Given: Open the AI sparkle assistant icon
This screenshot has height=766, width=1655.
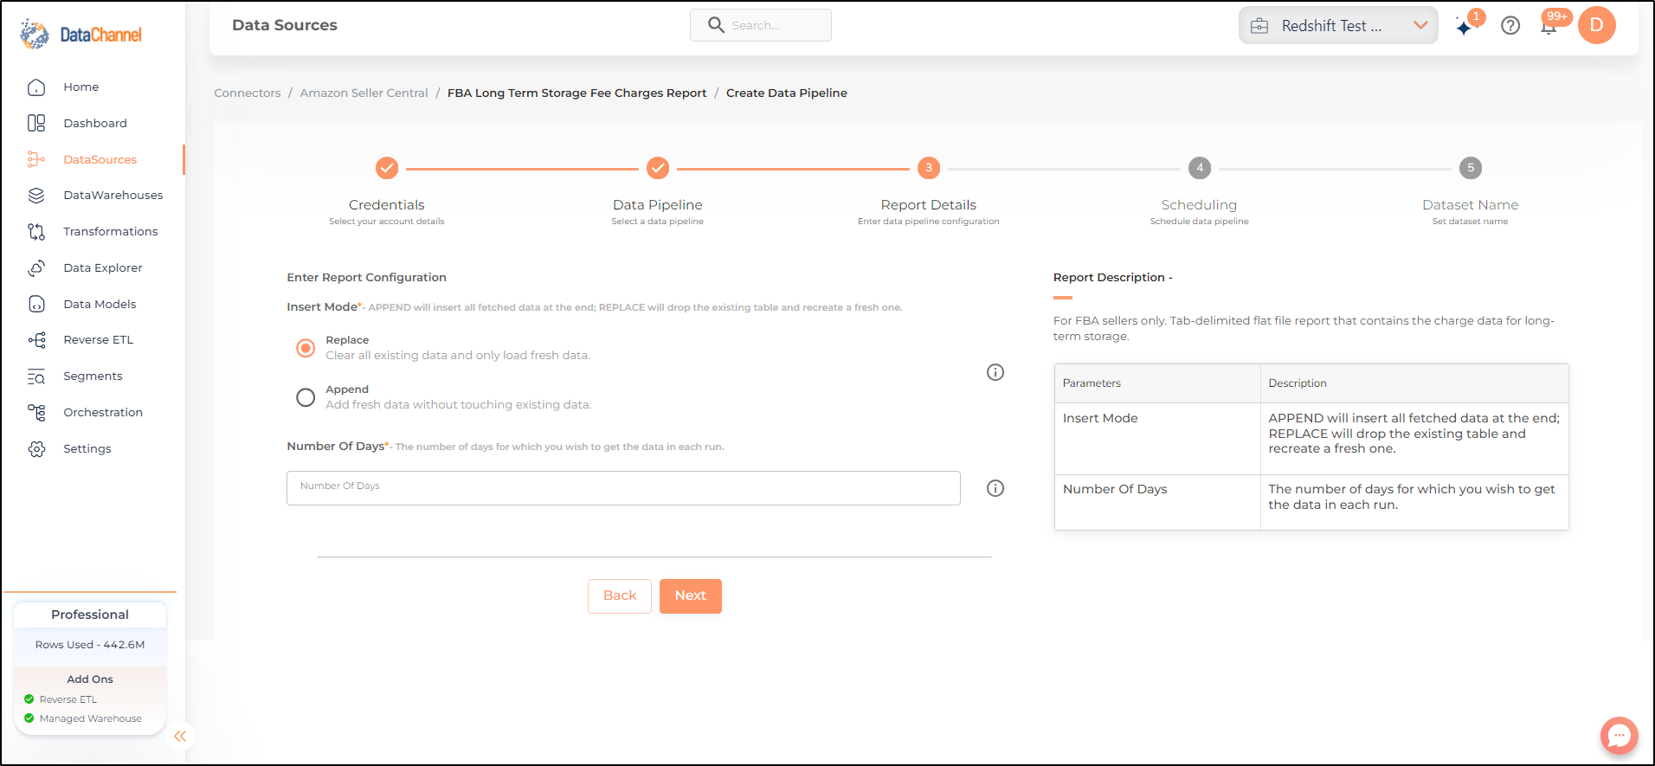Looking at the screenshot, I should (x=1464, y=28).
